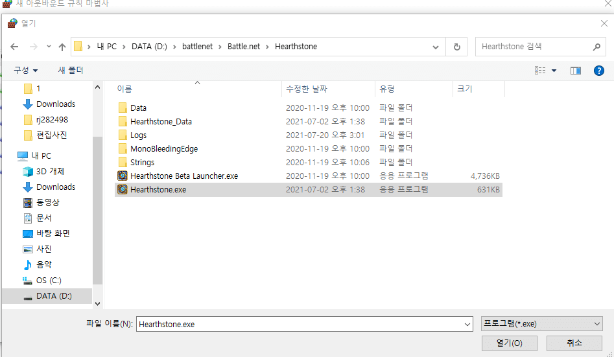614x357 pixels.
Task: Select the Logs folder
Action: pyautogui.click(x=138, y=135)
